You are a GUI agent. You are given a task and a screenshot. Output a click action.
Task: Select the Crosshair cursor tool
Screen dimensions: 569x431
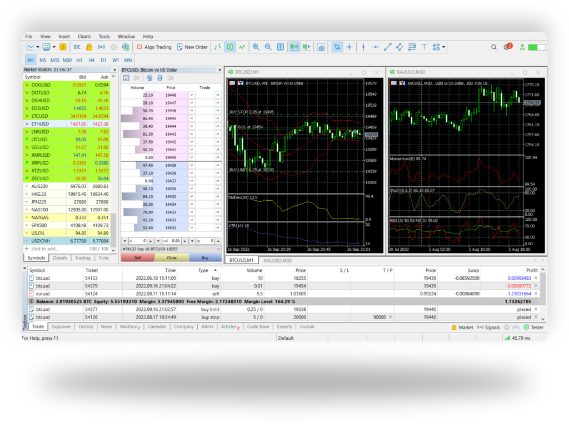pos(350,47)
